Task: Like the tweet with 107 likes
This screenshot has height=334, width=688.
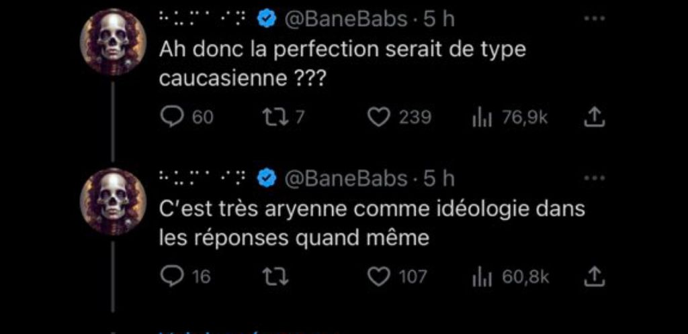Action: coord(380,276)
